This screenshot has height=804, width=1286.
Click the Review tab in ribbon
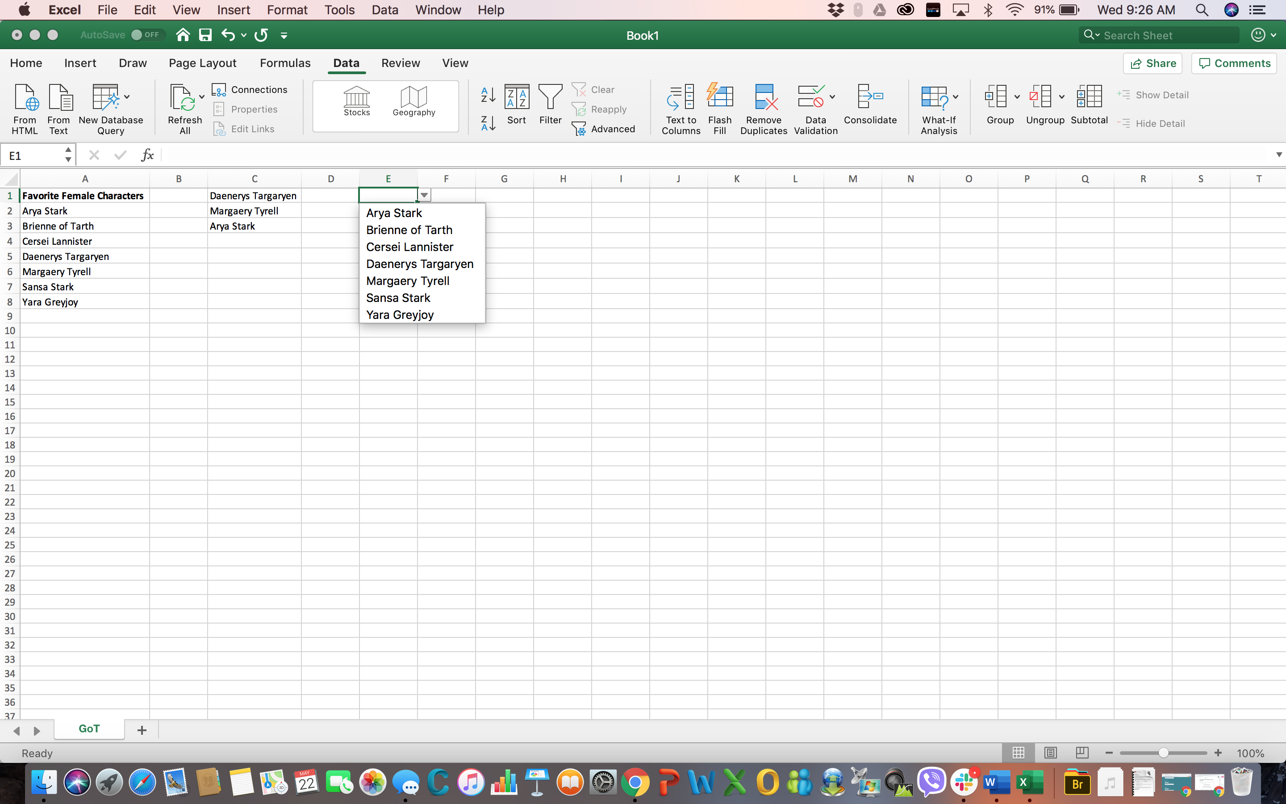(401, 62)
